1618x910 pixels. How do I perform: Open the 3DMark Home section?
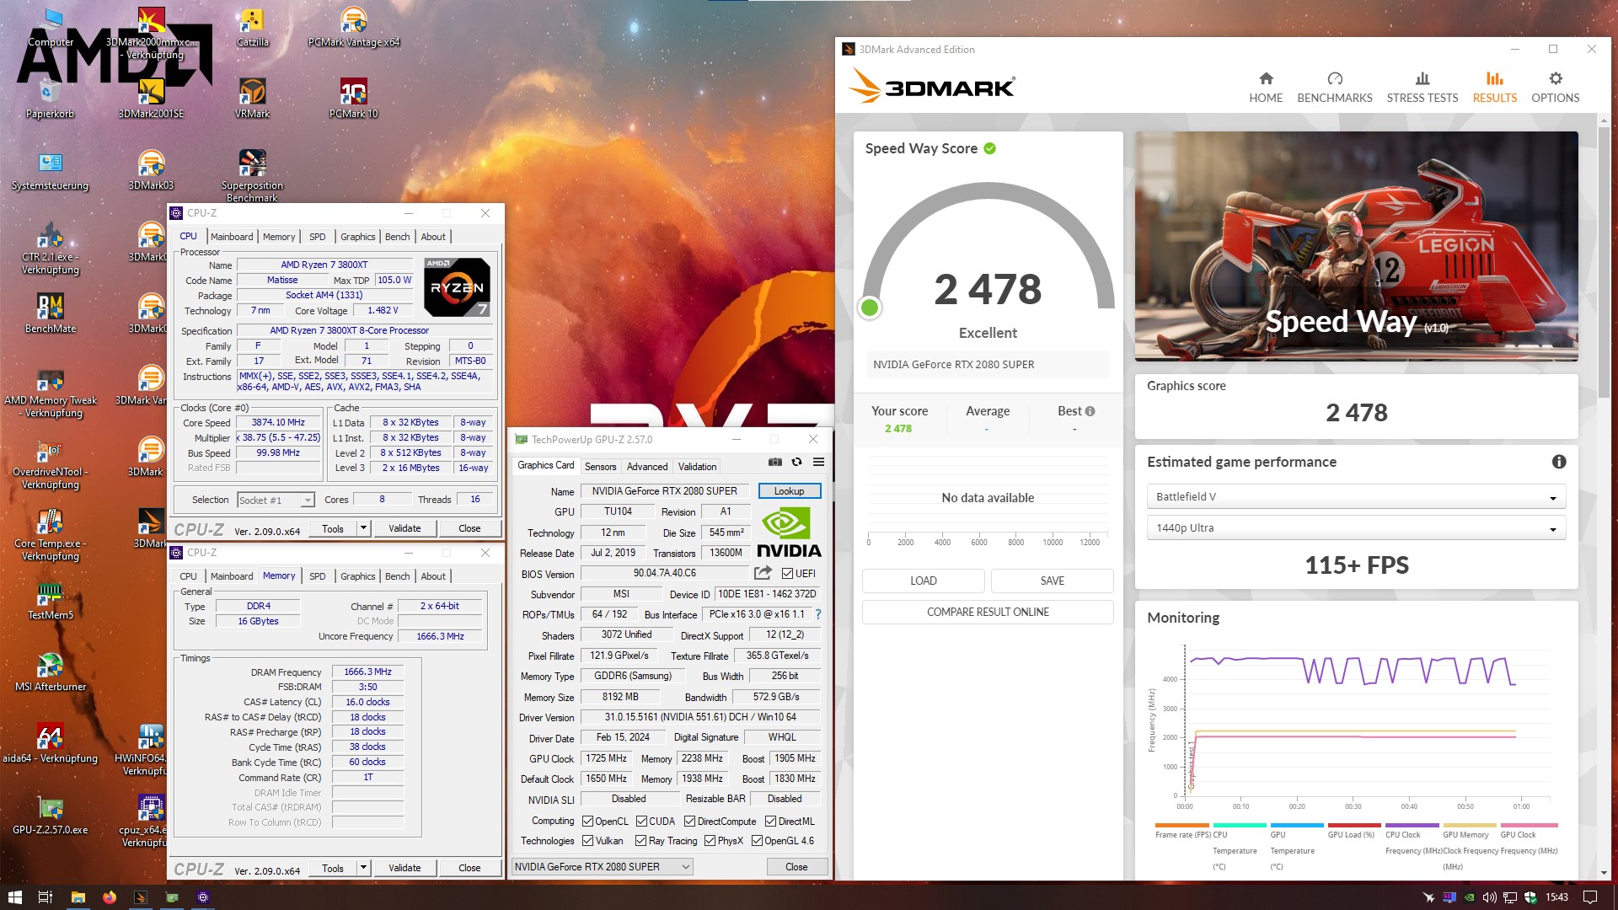(x=1266, y=88)
